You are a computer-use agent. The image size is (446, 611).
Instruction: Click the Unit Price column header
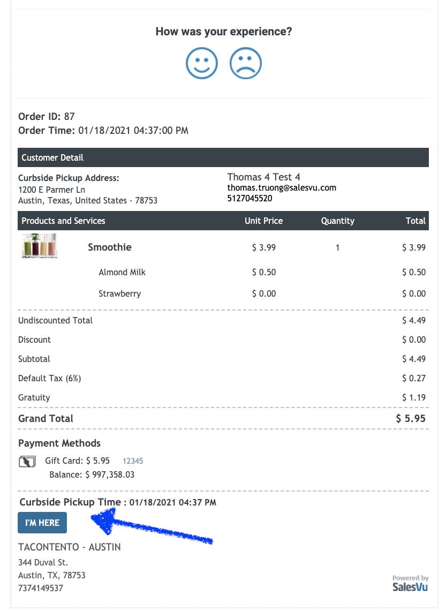pos(263,221)
